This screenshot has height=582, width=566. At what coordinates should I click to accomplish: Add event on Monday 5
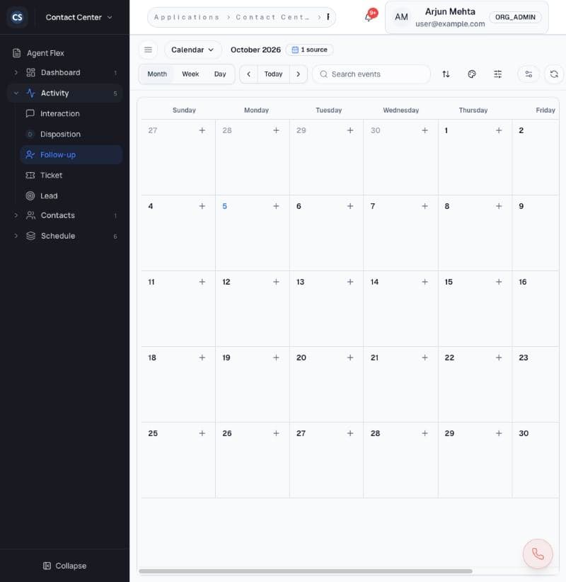click(276, 206)
